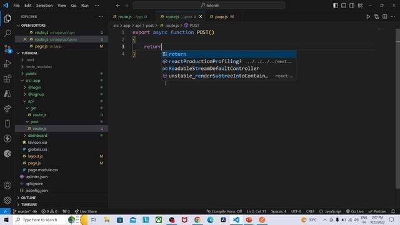Open the Selection menu

point(44,6)
